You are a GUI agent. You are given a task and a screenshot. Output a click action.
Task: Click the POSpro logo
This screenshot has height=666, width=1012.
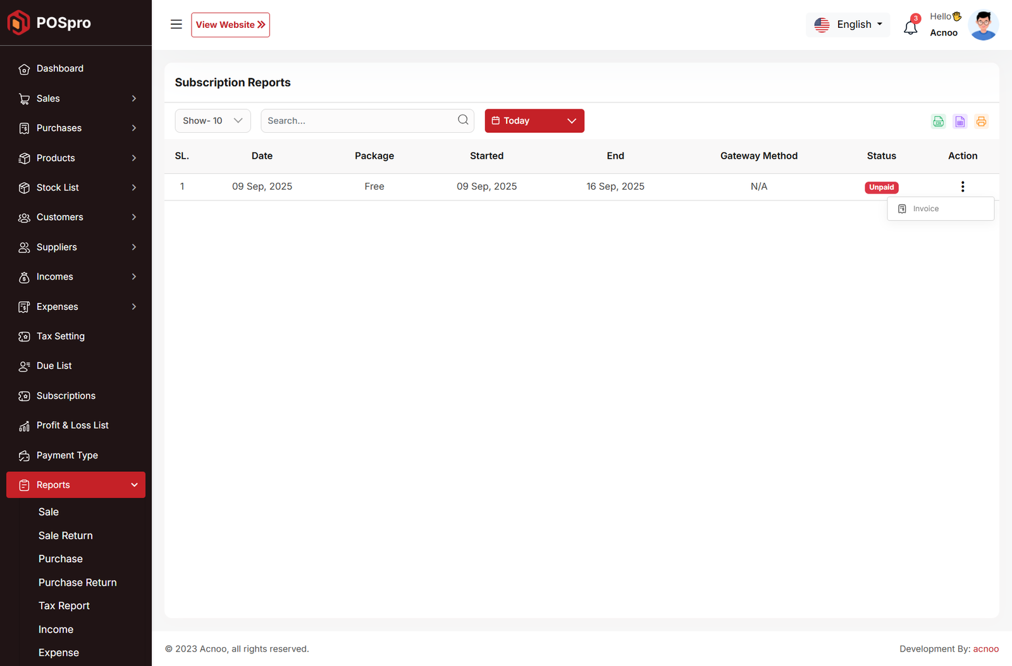[x=49, y=23]
